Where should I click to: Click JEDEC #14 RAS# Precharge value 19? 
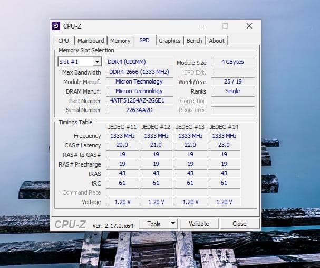(224, 164)
